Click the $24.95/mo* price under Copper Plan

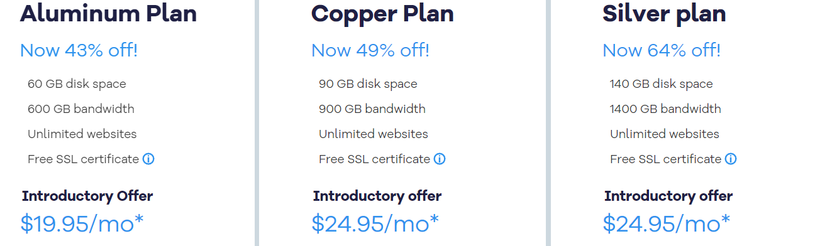click(x=375, y=223)
